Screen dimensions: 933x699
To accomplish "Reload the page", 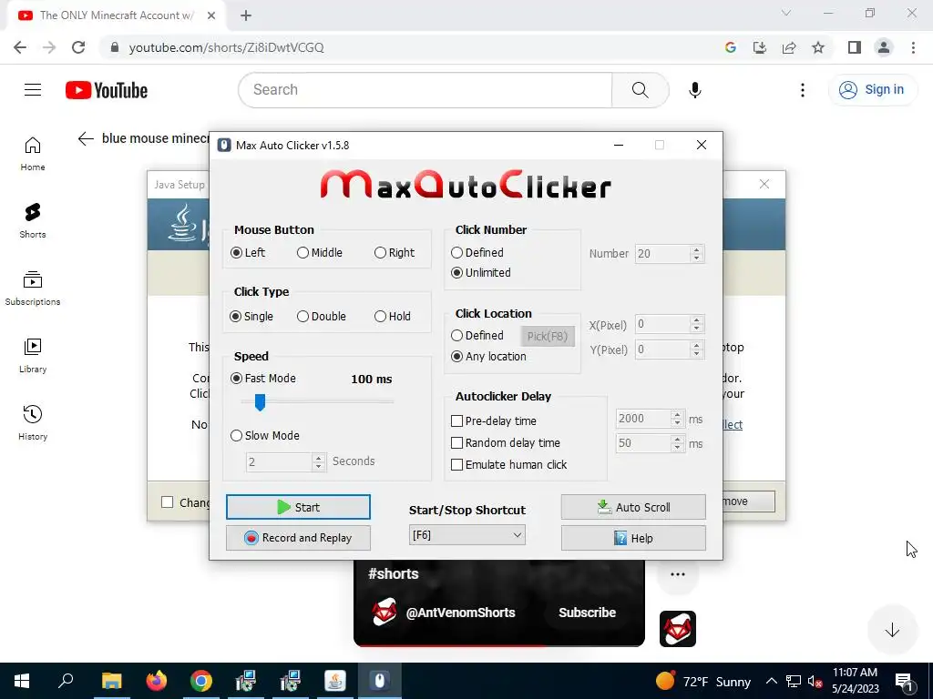I will click(x=78, y=47).
